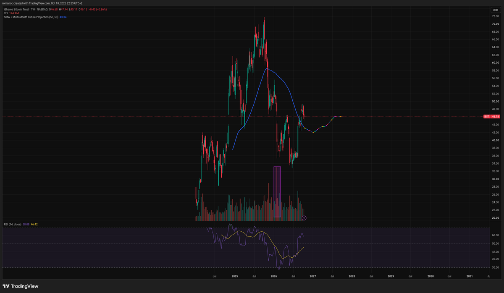Click the RSI average value 46.42
The image size is (504, 293).
pos(35,225)
